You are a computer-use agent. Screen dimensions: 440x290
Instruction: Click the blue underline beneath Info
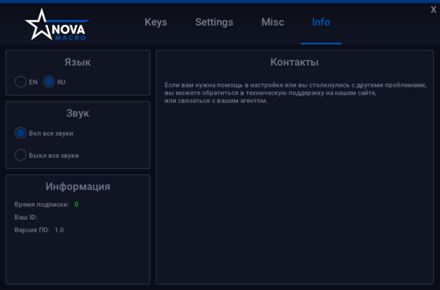(321, 44)
